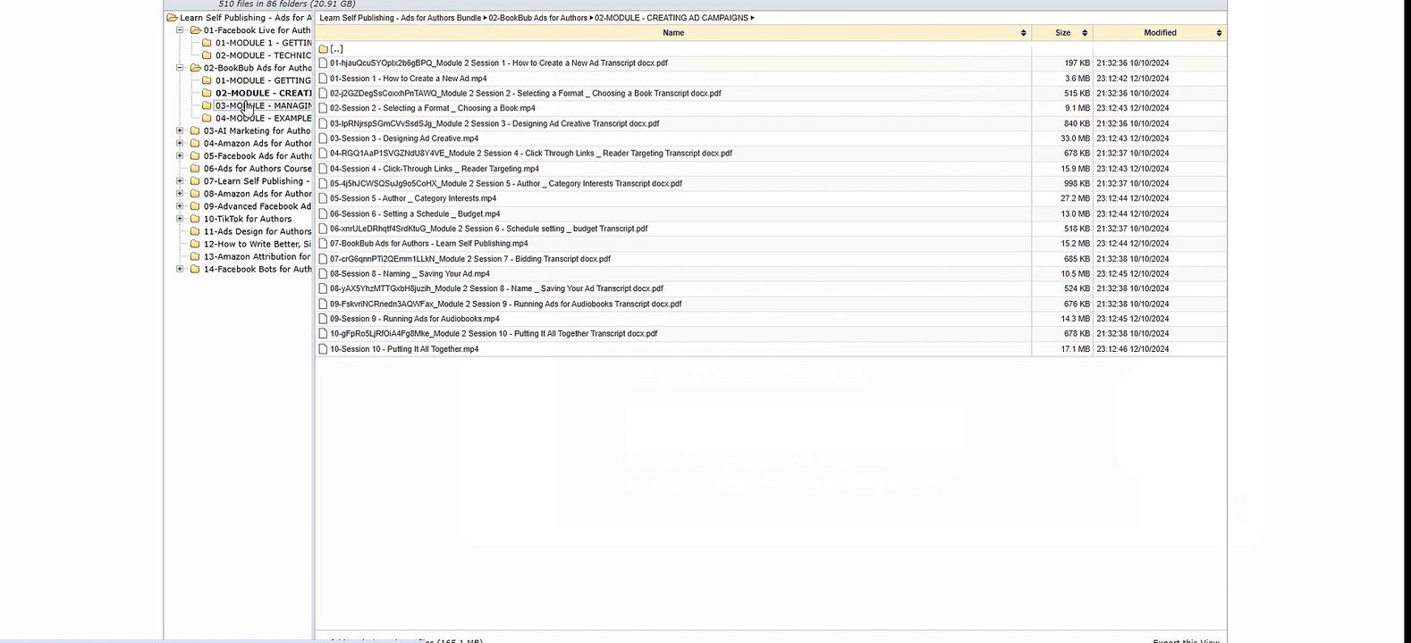Collapse the 01-Facebook Live for Authors tree node
Screen dimensions: 1411x643
180,30
